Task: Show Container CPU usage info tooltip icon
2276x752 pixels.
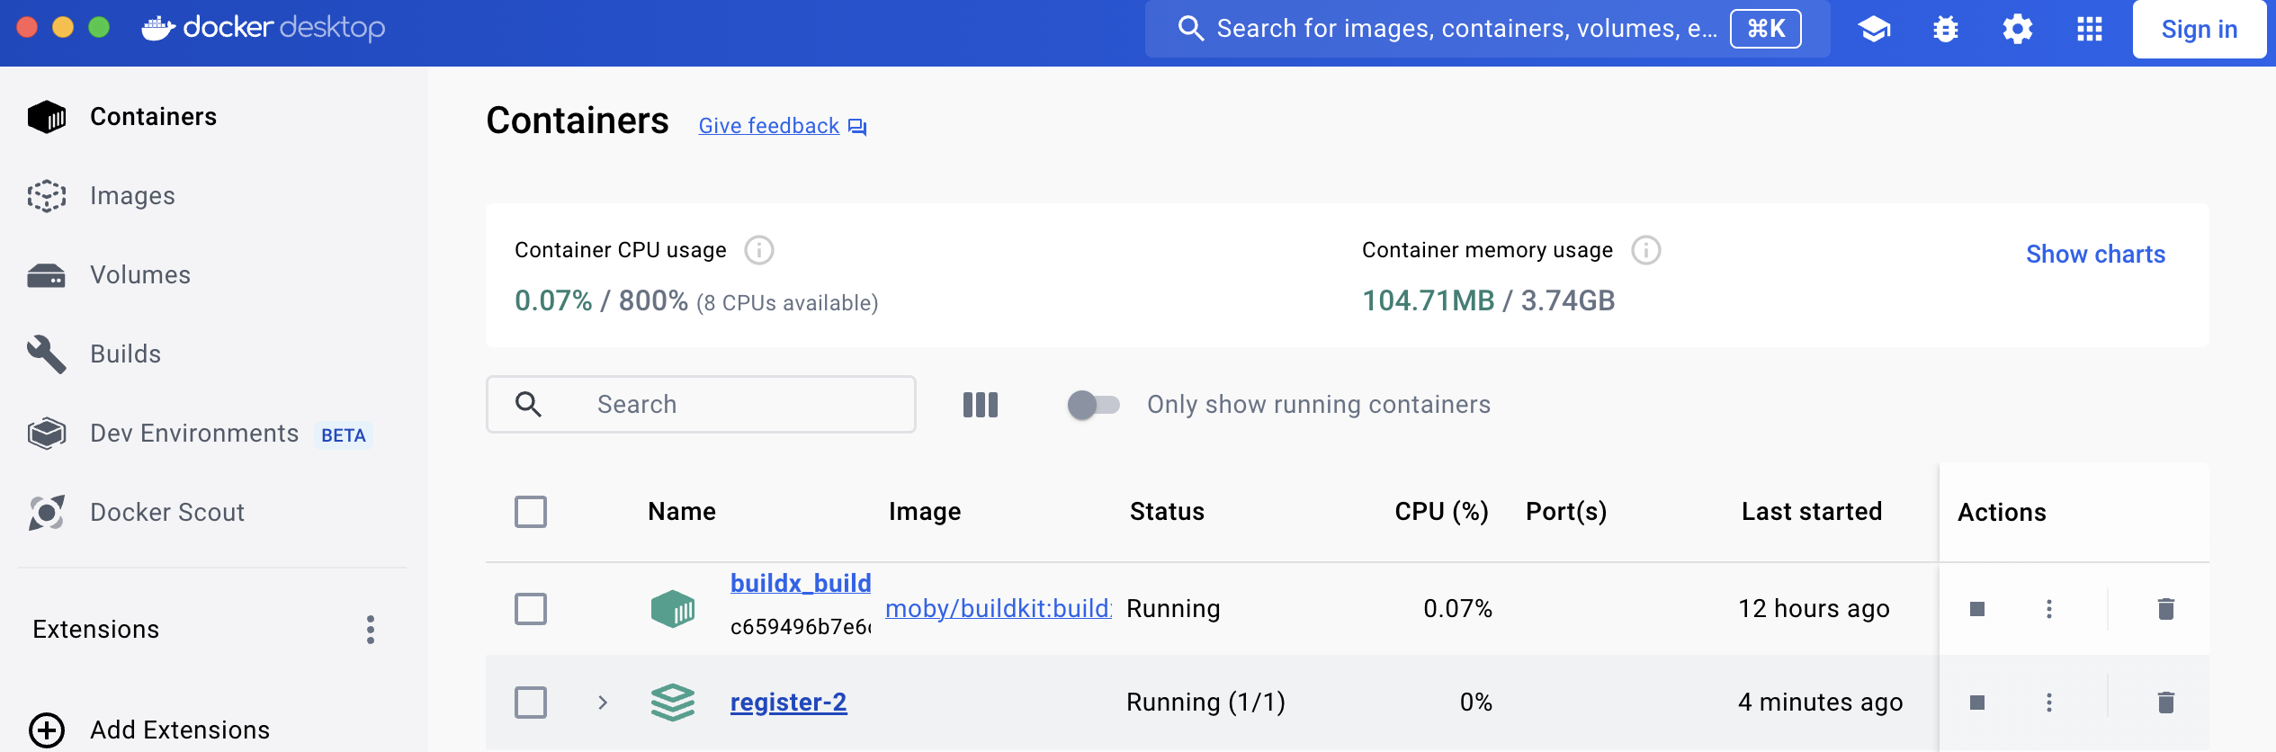Action: [759, 250]
